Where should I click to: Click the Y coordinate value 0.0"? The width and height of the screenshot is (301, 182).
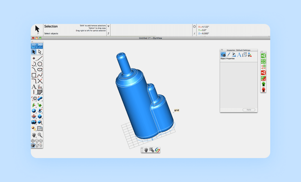[204, 30]
